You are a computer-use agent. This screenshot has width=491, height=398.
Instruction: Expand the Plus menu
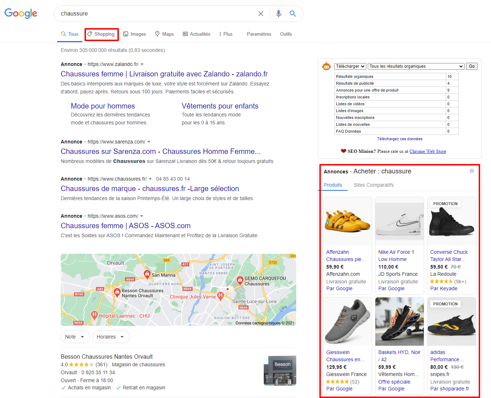click(226, 34)
